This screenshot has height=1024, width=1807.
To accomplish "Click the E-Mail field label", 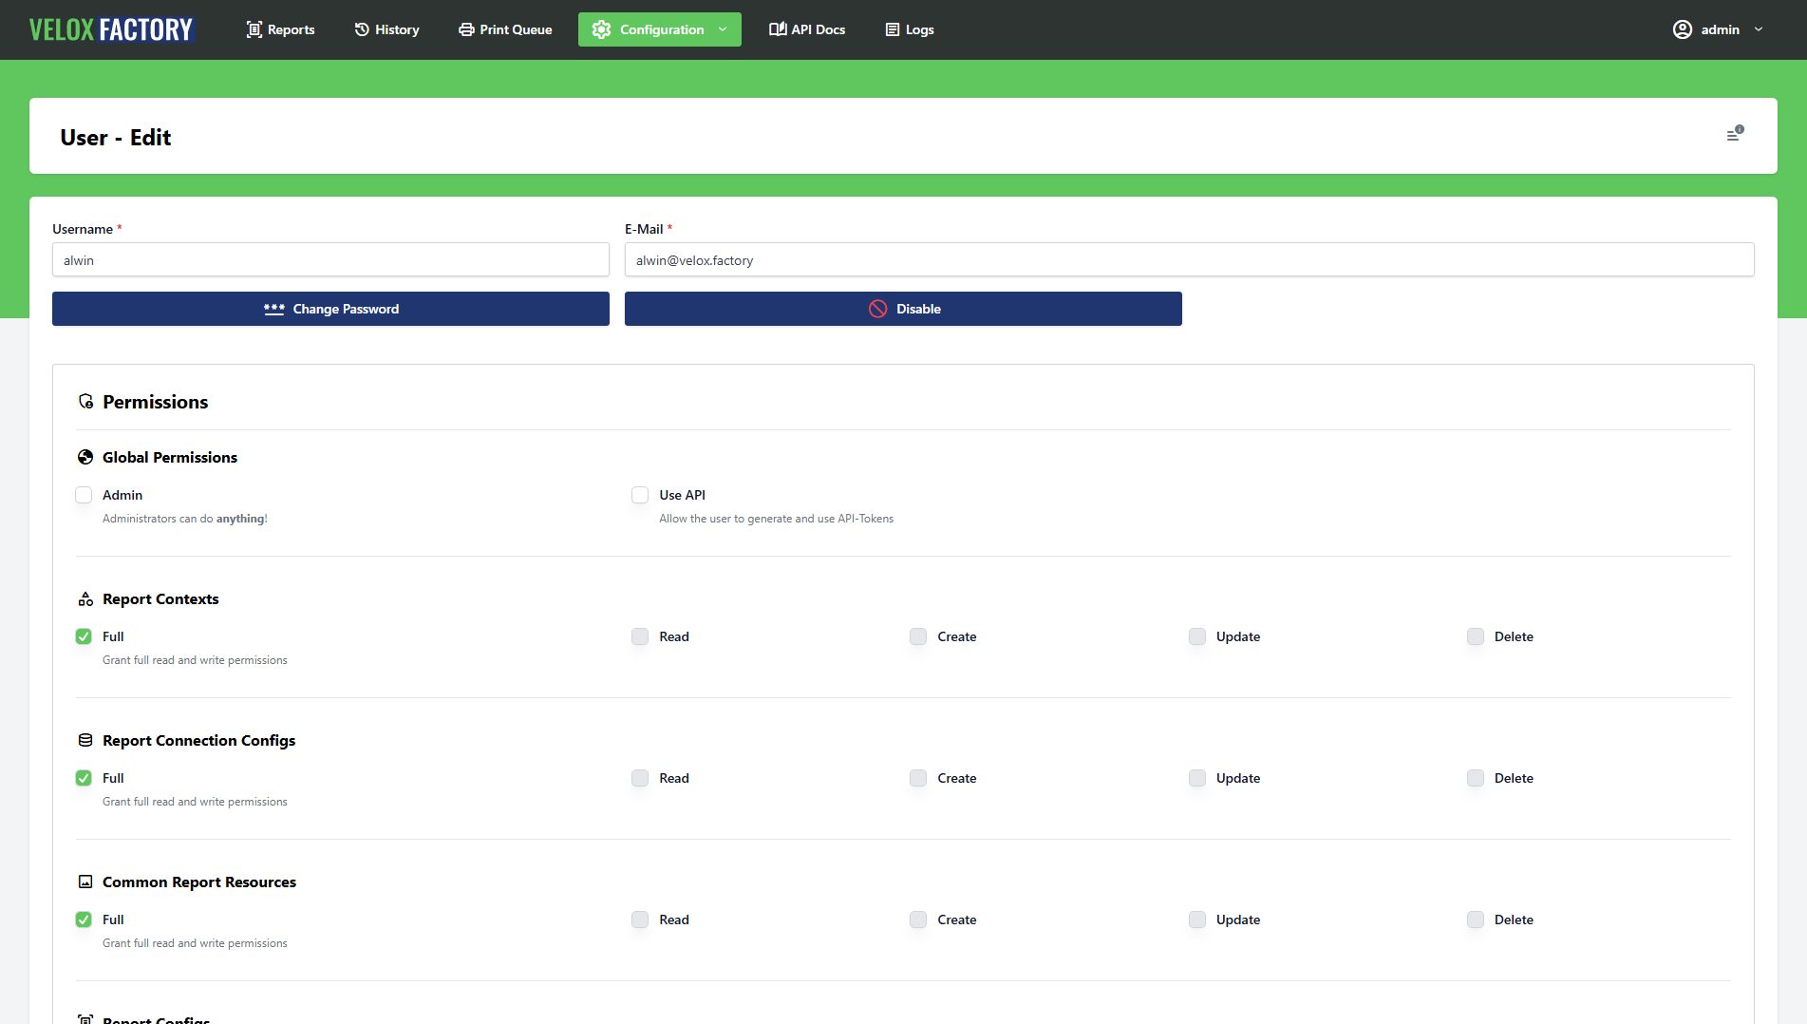I will 644,229.
